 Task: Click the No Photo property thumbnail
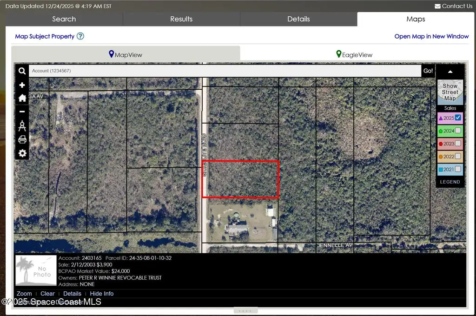tap(36, 270)
